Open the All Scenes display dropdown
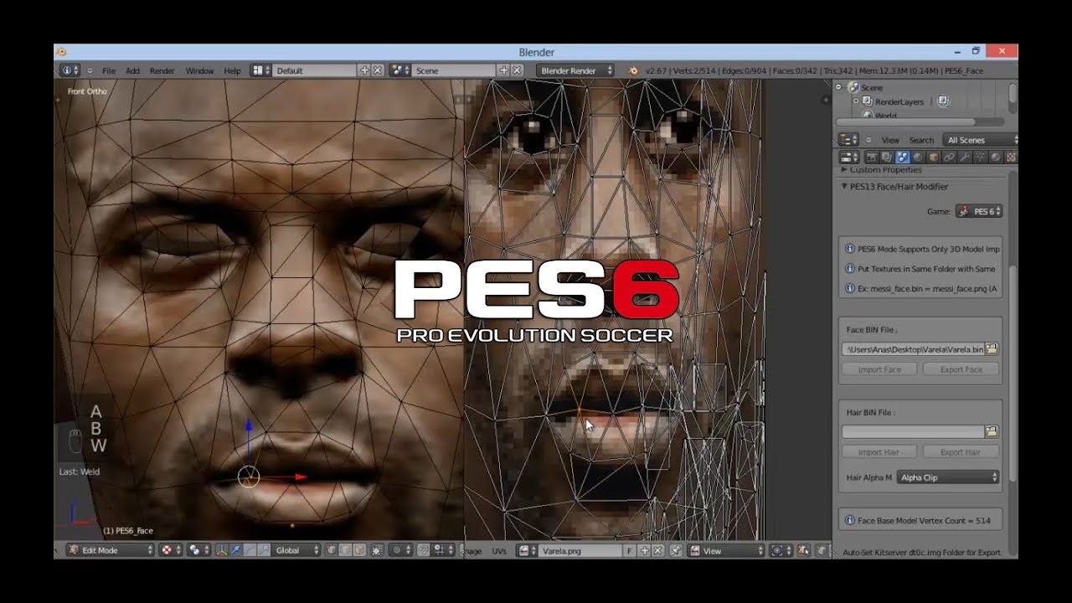 (981, 140)
